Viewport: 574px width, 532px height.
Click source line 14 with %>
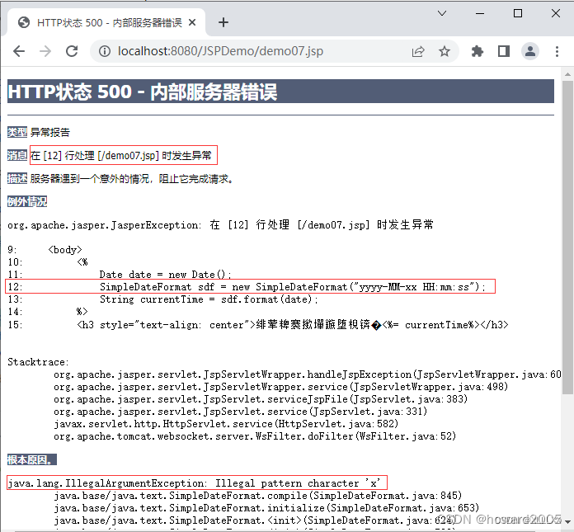[x=48, y=312]
